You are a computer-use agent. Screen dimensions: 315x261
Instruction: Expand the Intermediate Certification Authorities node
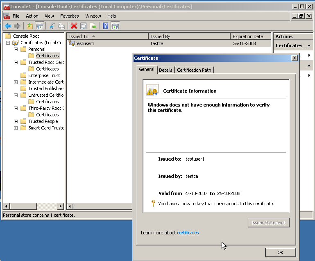(16, 82)
